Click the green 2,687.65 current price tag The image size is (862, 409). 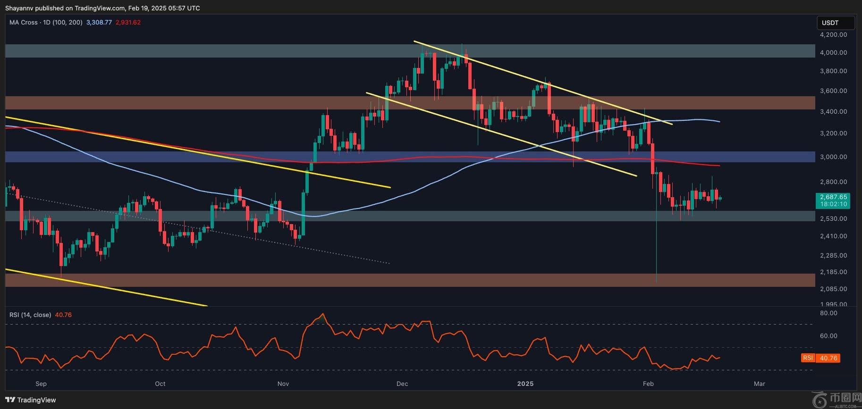tap(833, 197)
